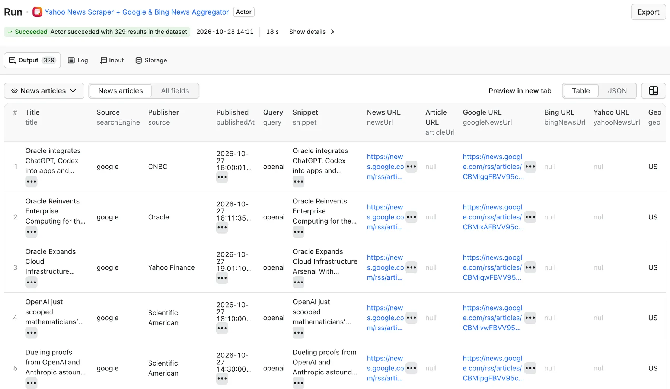Viewport: 670px width, 389px height.
Task: Expand the Google URL ellipsis in row 5
Action: click(x=530, y=368)
